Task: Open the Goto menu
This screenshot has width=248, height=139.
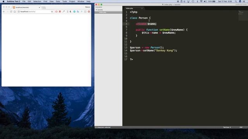Action: 58,2
